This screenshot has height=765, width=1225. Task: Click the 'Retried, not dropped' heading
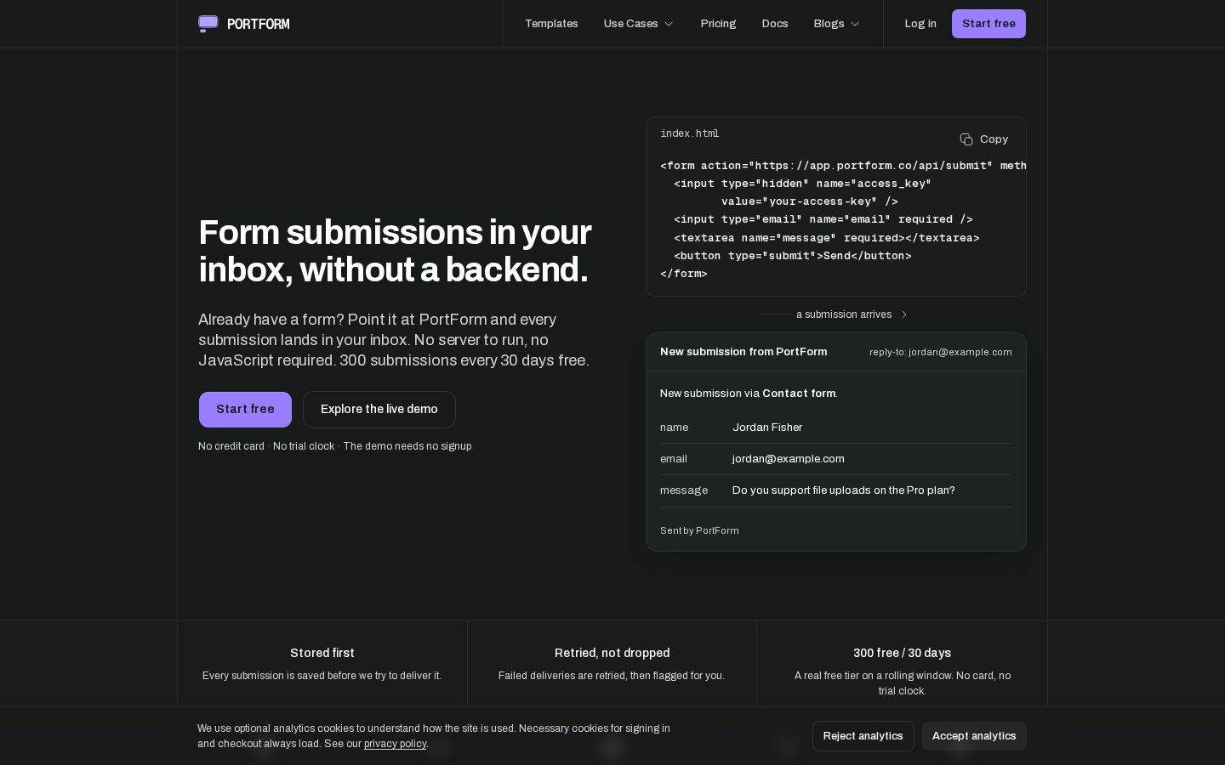coord(612,653)
